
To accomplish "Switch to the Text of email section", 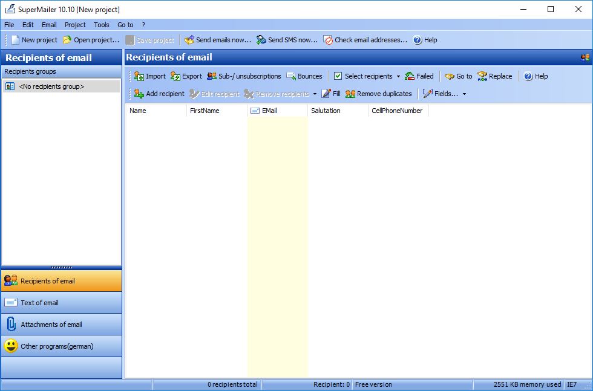I will pos(61,303).
